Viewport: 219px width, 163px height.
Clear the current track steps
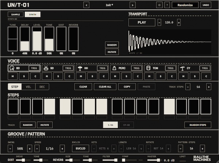point(83,87)
